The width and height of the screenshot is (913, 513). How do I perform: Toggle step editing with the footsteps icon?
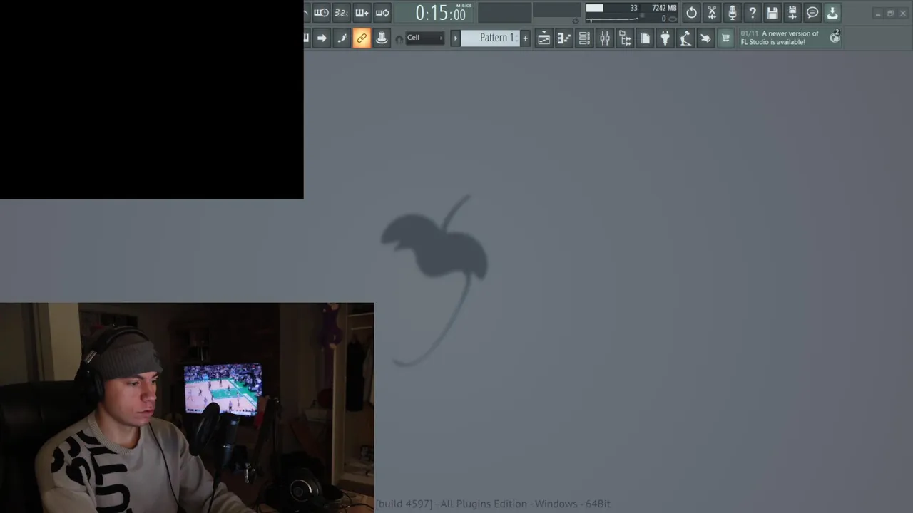point(342,38)
